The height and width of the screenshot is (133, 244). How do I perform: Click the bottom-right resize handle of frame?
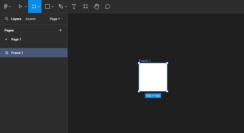(167, 91)
